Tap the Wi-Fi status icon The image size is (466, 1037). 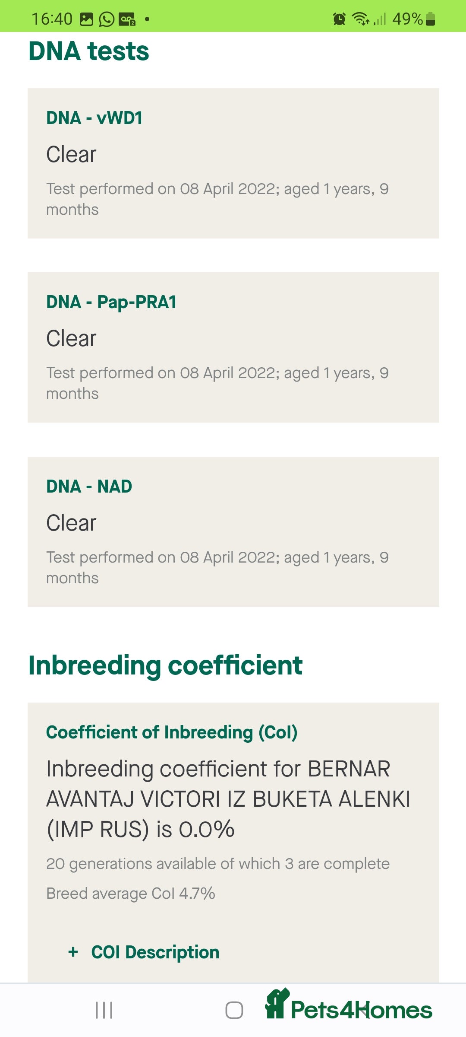360,19
